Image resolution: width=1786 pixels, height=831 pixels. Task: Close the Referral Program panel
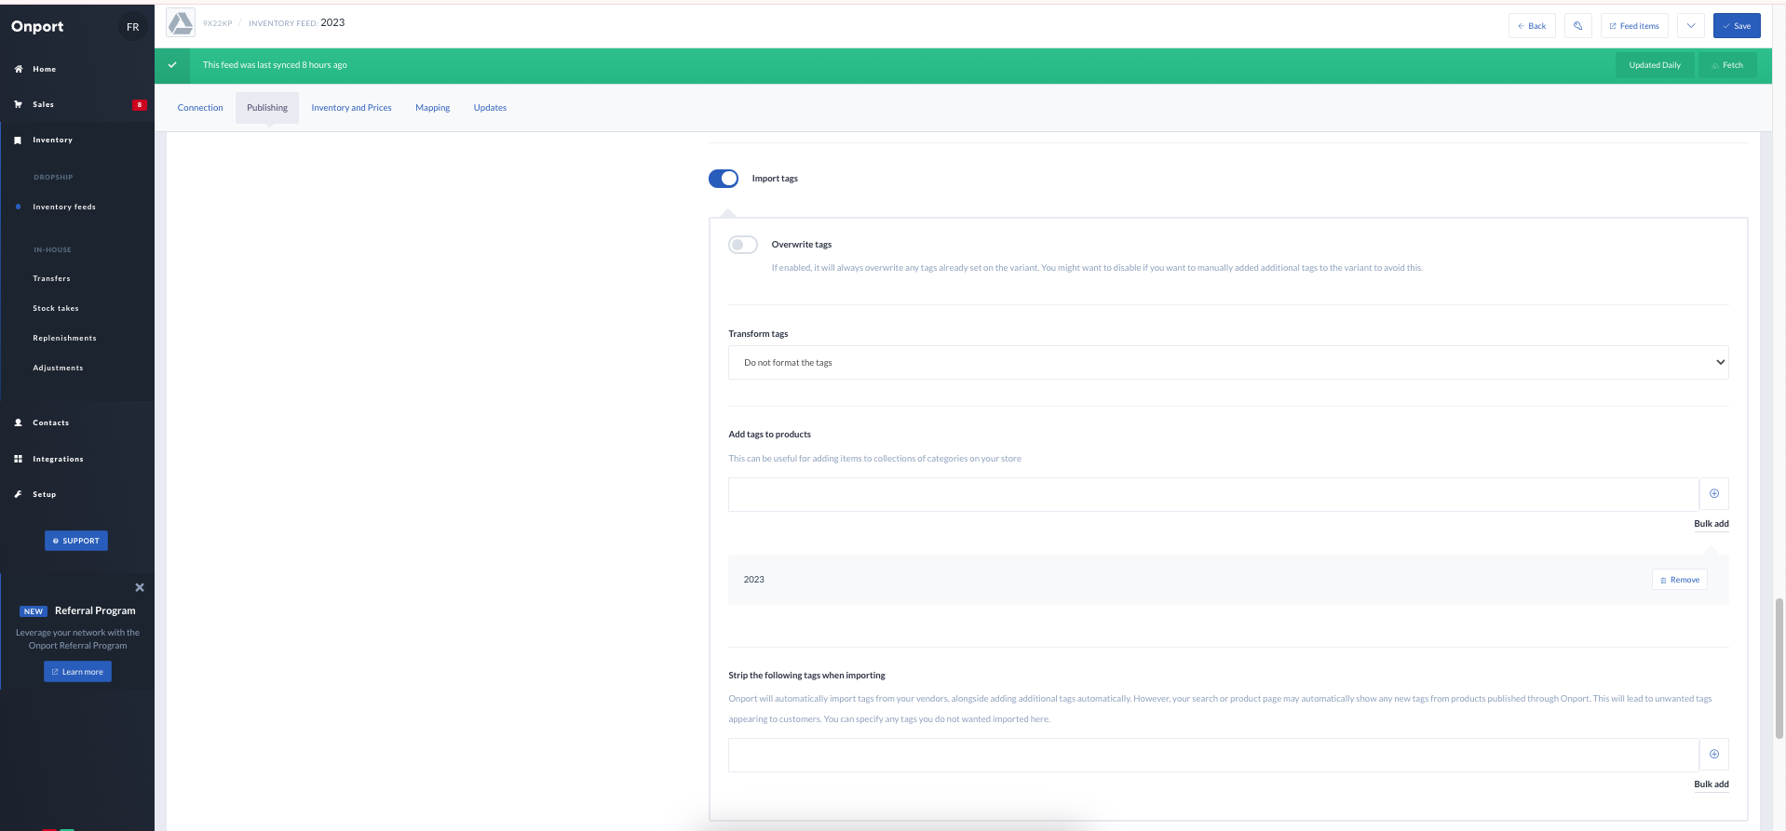pyautogui.click(x=140, y=587)
